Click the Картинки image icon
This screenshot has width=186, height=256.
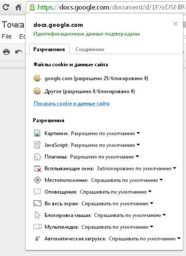pos(37,133)
